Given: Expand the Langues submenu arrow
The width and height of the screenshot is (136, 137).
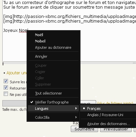Looking at the screenshot, I should (x=76, y=108).
